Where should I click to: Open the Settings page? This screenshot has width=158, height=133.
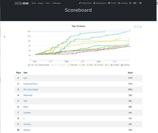point(123,3)
